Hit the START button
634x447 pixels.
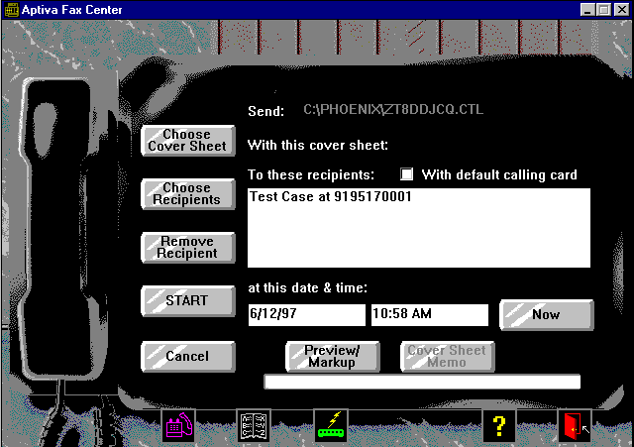(188, 301)
